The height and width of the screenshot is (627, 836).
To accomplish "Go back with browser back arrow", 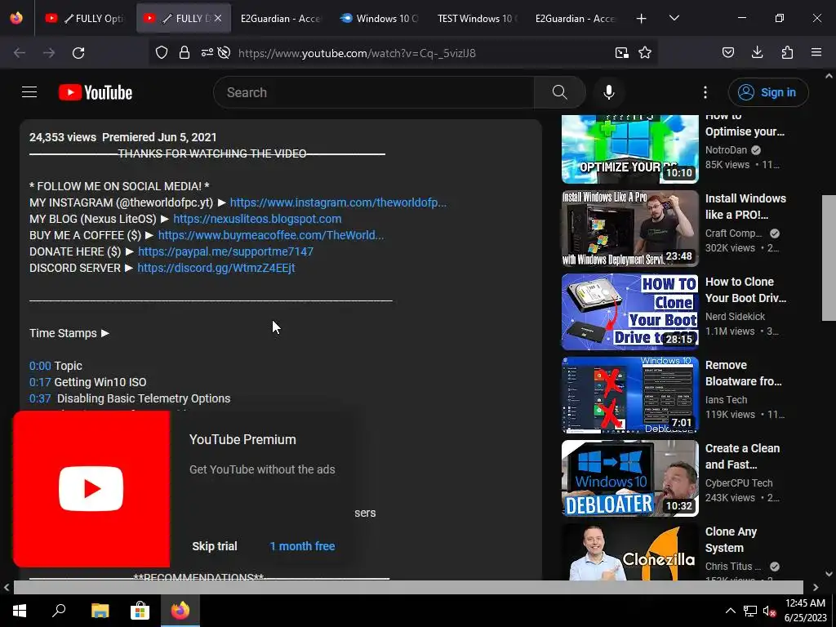I will coord(20,53).
